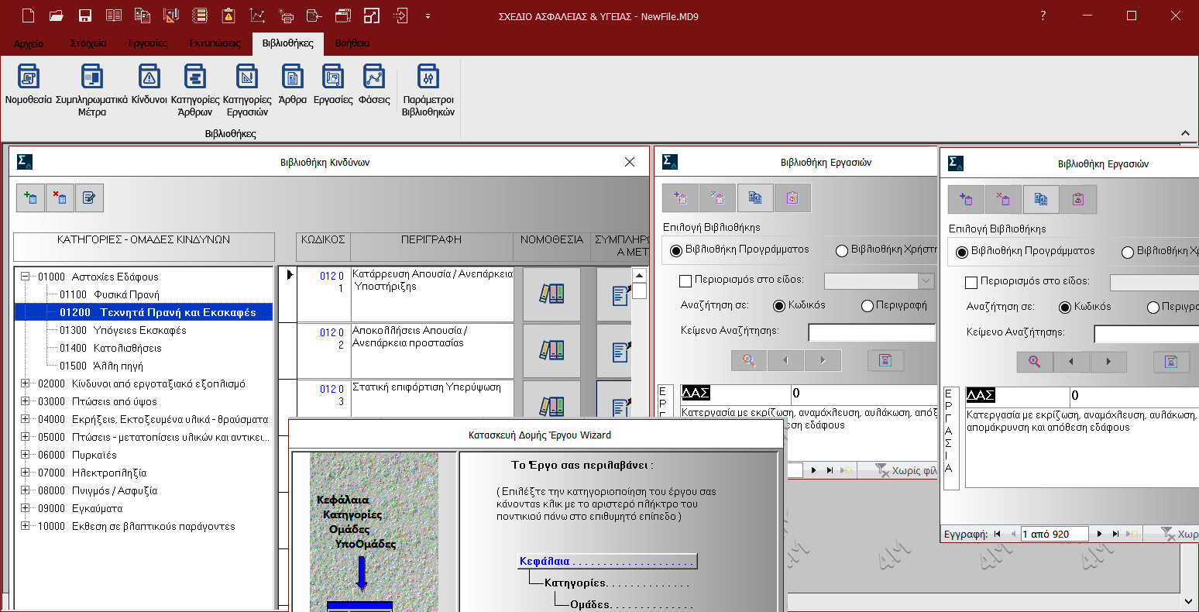Select 01300 Υπόγειες Εκσκαφές tree item
1199x612 pixels.
coord(122,330)
